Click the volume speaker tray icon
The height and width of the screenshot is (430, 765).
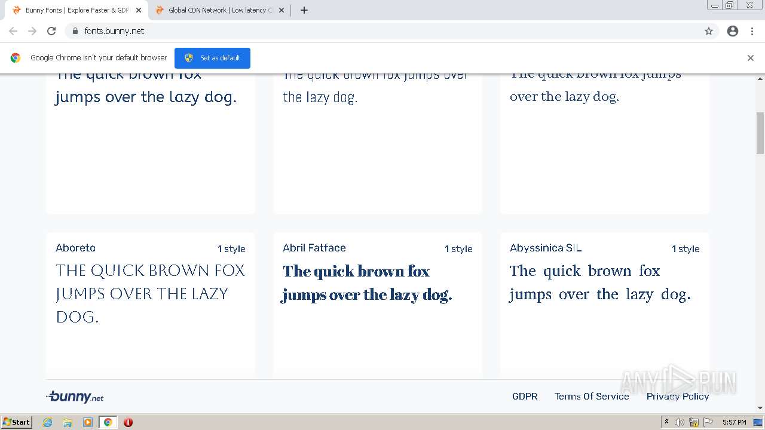pos(680,422)
